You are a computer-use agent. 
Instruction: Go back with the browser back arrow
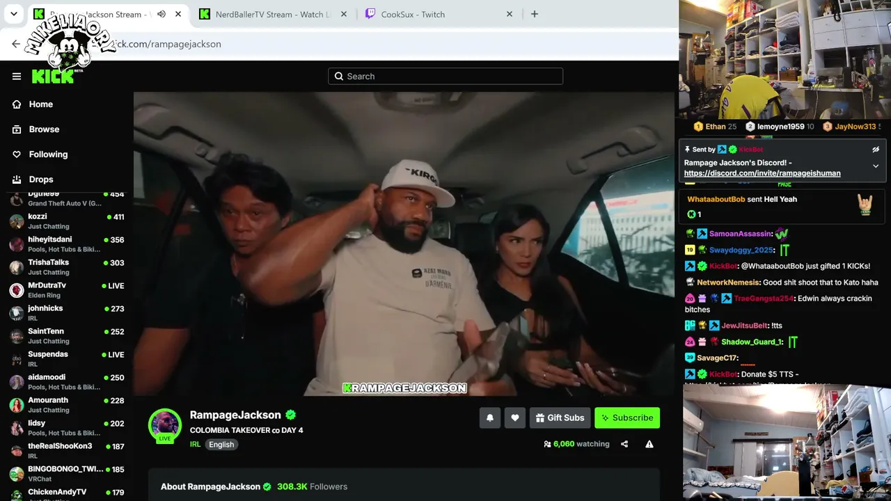(x=16, y=44)
